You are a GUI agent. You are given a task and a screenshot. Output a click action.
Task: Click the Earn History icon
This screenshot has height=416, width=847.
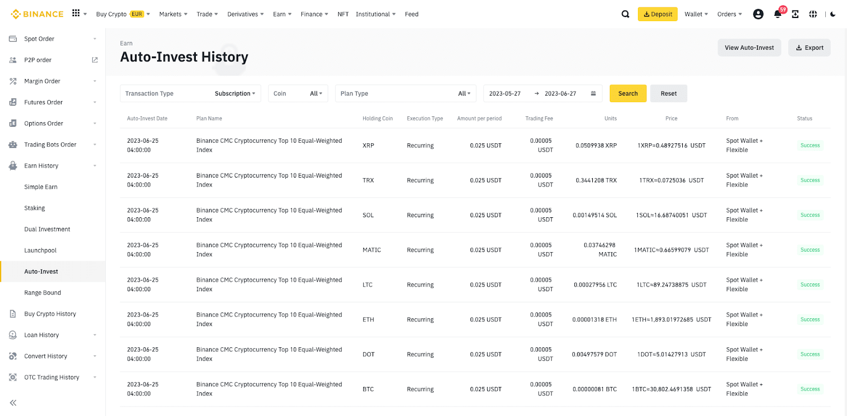[x=13, y=165]
